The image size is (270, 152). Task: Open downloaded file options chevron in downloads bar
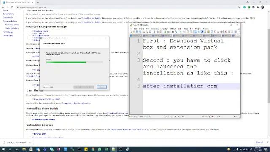[30, 142]
